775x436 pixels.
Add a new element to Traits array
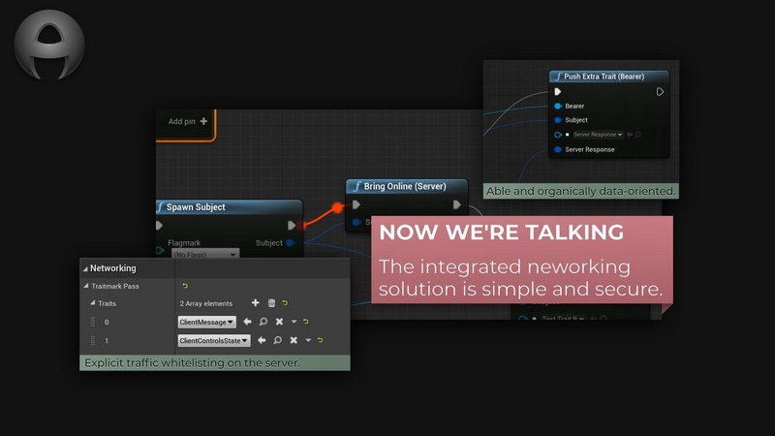pyautogui.click(x=255, y=303)
